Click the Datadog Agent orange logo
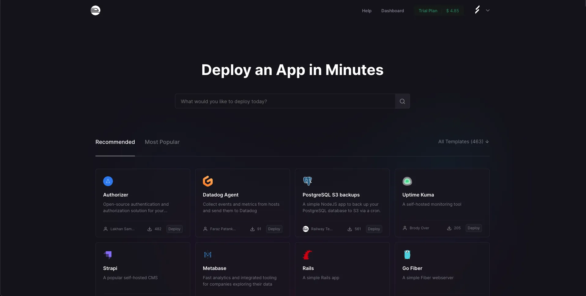The width and height of the screenshot is (586, 296). [208, 181]
